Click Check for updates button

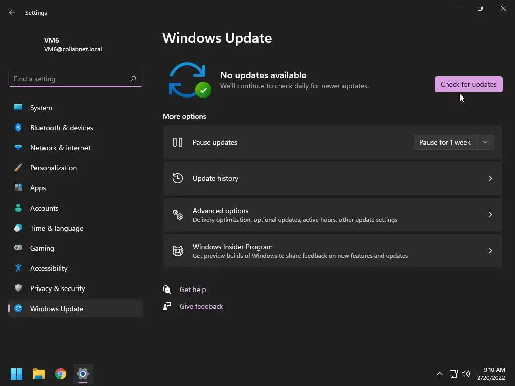468,84
